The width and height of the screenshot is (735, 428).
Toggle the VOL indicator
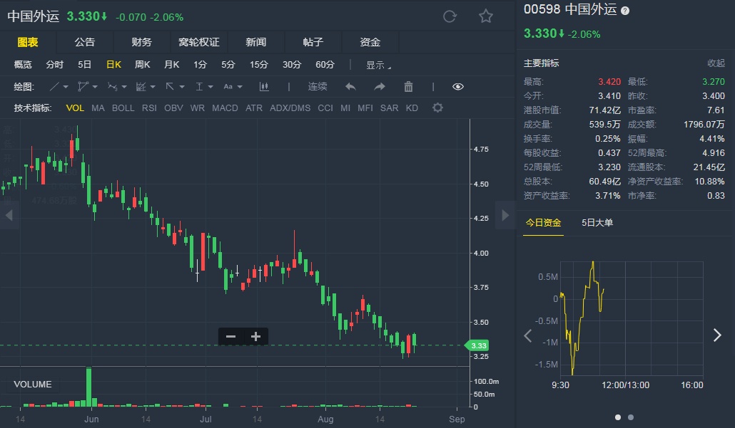point(75,108)
